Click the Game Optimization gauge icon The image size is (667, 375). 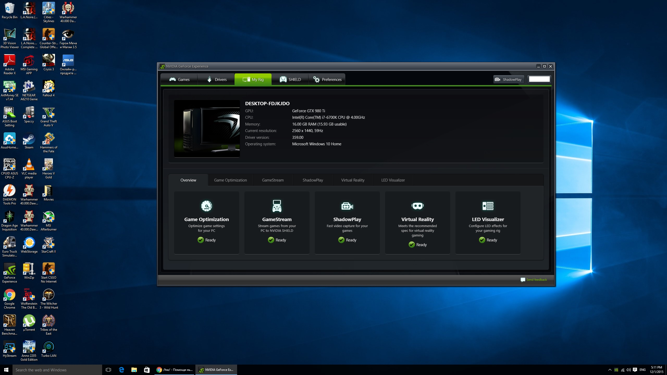click(206, 206)
